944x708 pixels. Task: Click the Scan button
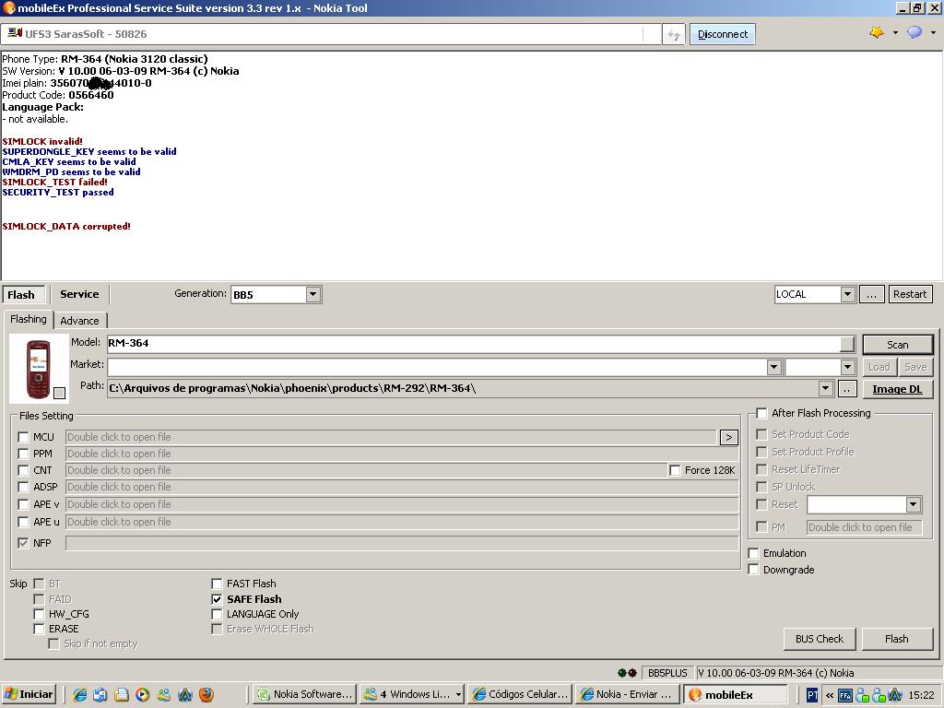coord(898,345)
